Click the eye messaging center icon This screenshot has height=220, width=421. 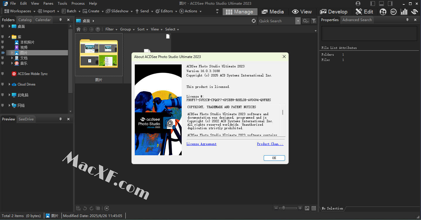point(414,12)
